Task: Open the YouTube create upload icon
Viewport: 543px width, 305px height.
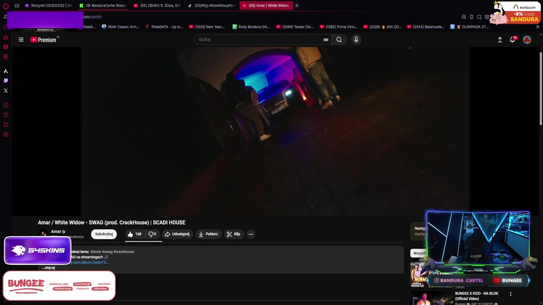Action: (500, 39)
